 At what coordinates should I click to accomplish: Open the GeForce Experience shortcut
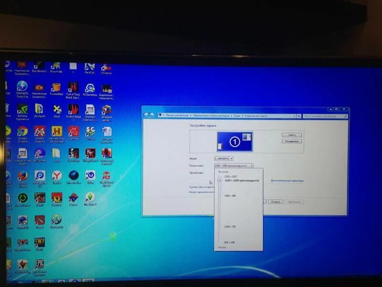click(22, 112)
